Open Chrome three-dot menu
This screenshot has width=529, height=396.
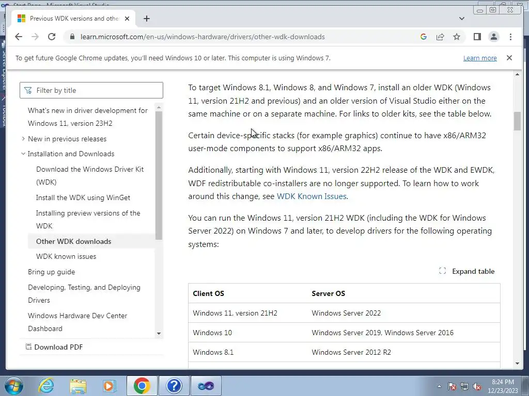pyautogui.click(x=510, y=37)
